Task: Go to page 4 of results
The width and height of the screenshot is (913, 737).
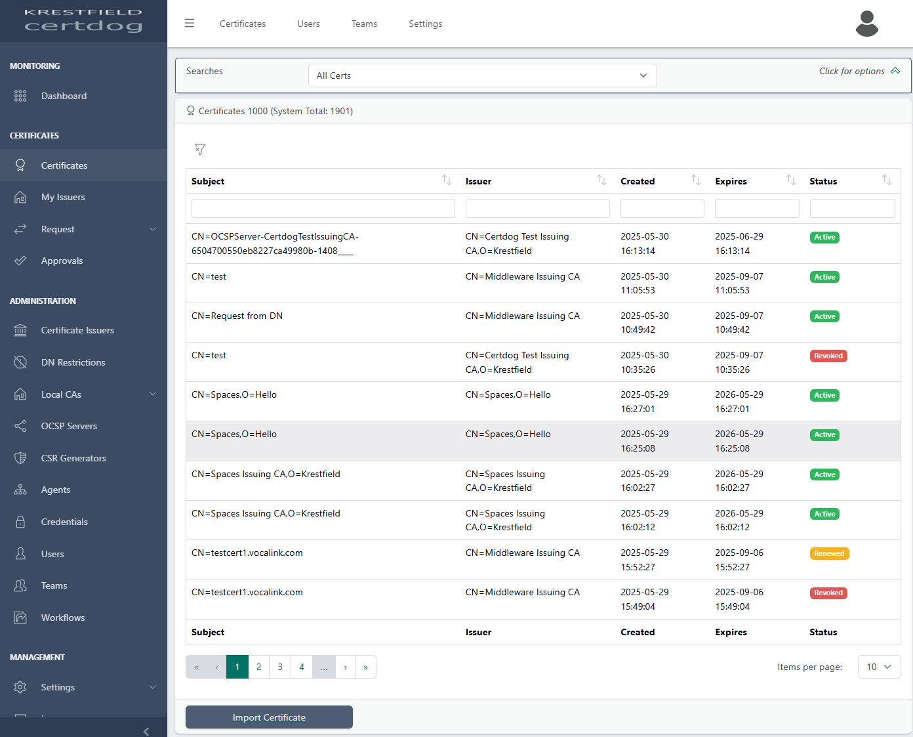Action: [x=302, y=667]
